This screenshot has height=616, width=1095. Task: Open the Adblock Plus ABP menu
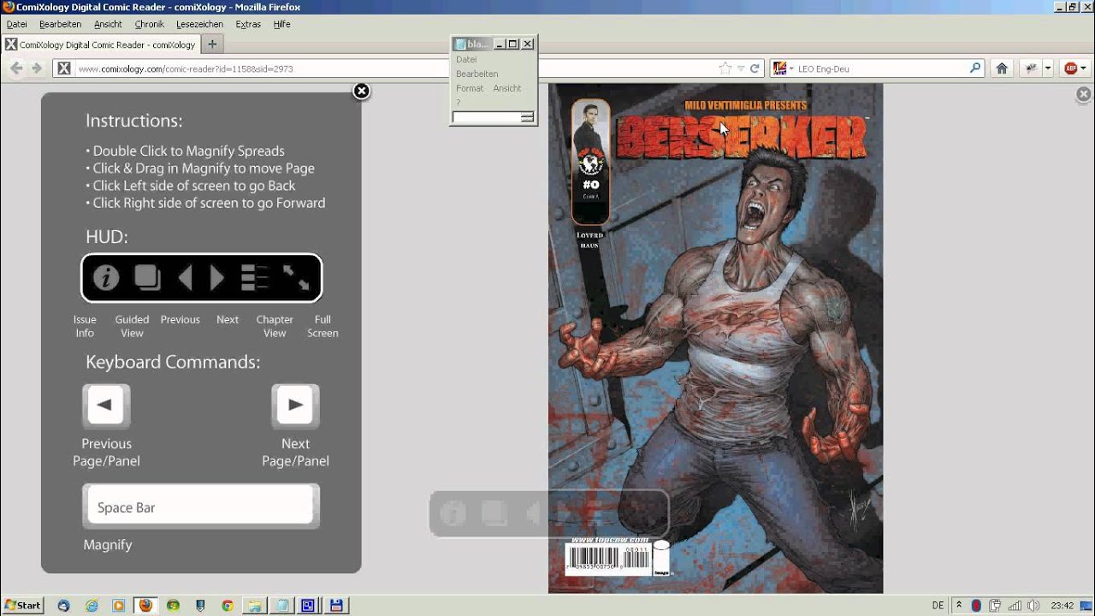pyautogui.click(x=1074, y=68)
